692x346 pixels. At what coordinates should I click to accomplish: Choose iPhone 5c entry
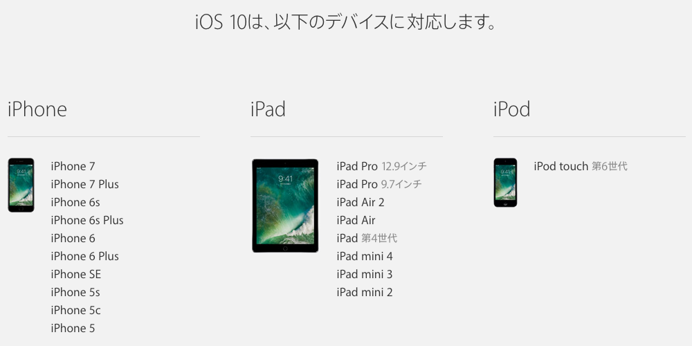pos(75,310)
